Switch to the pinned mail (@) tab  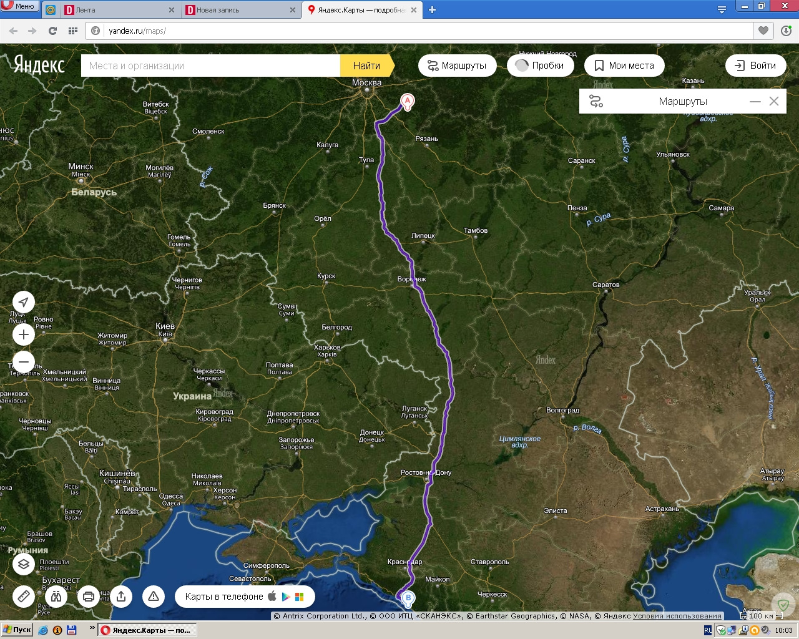coord(50,9)
